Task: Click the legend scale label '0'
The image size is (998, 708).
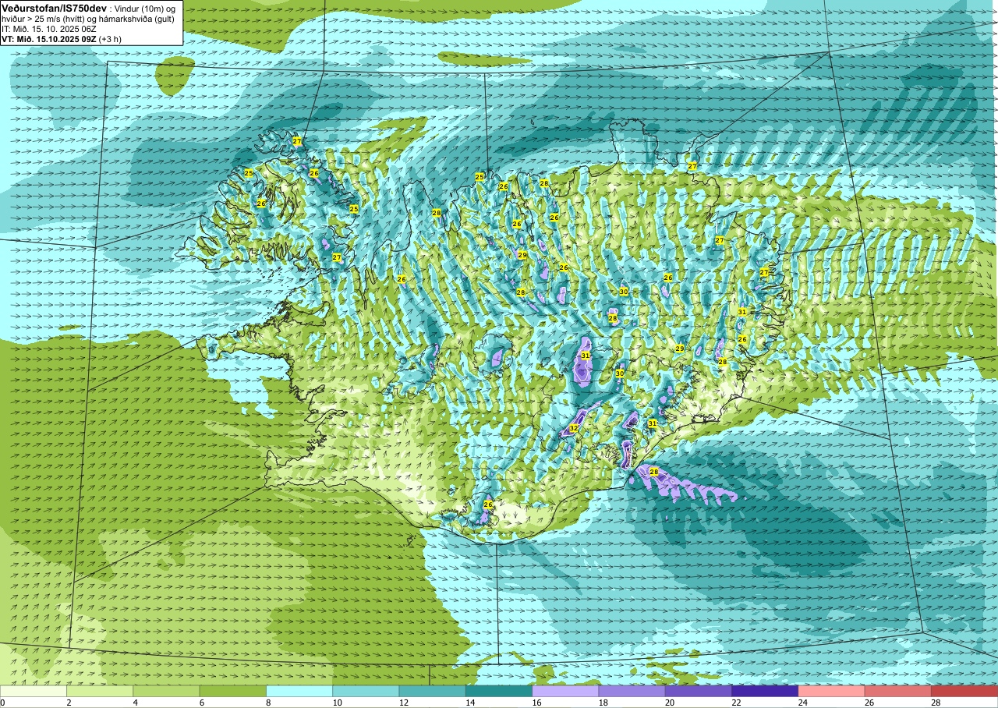Action: [x=2, y=703]
